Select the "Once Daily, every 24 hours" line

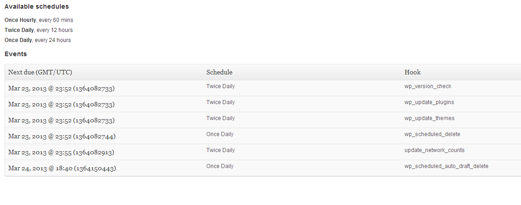point(37,40)
